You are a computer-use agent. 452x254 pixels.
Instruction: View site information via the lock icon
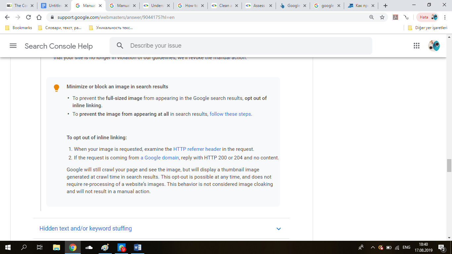point(52,17)
